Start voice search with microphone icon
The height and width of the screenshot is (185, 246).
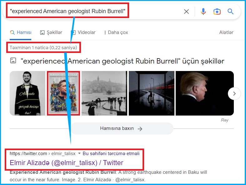coord(203,12)
